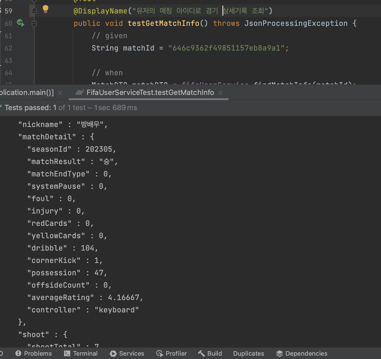Click the "averageRating" : 4.16667 line

(85, 297)
